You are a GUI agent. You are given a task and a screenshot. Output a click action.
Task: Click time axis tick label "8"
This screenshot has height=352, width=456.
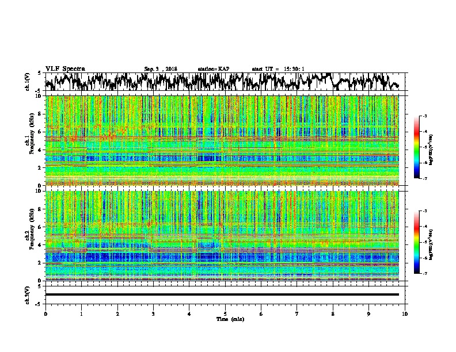[333, 314]
